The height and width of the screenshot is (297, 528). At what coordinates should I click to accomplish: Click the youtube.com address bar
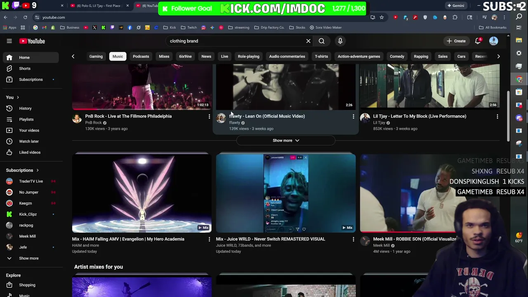point(198,17)
